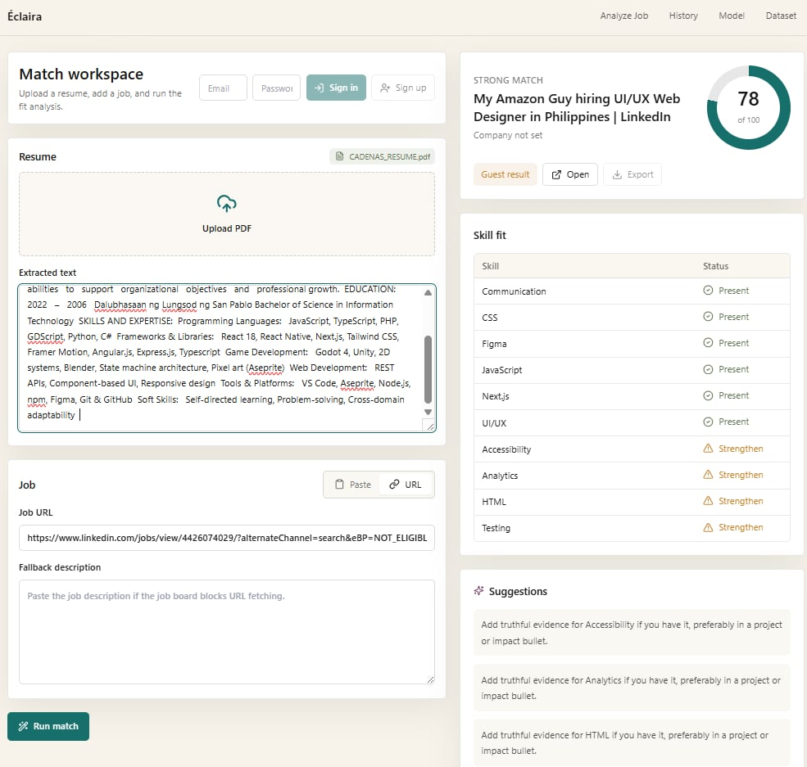
Task: Click the Fallback description textarea
Action: [226, 632]
